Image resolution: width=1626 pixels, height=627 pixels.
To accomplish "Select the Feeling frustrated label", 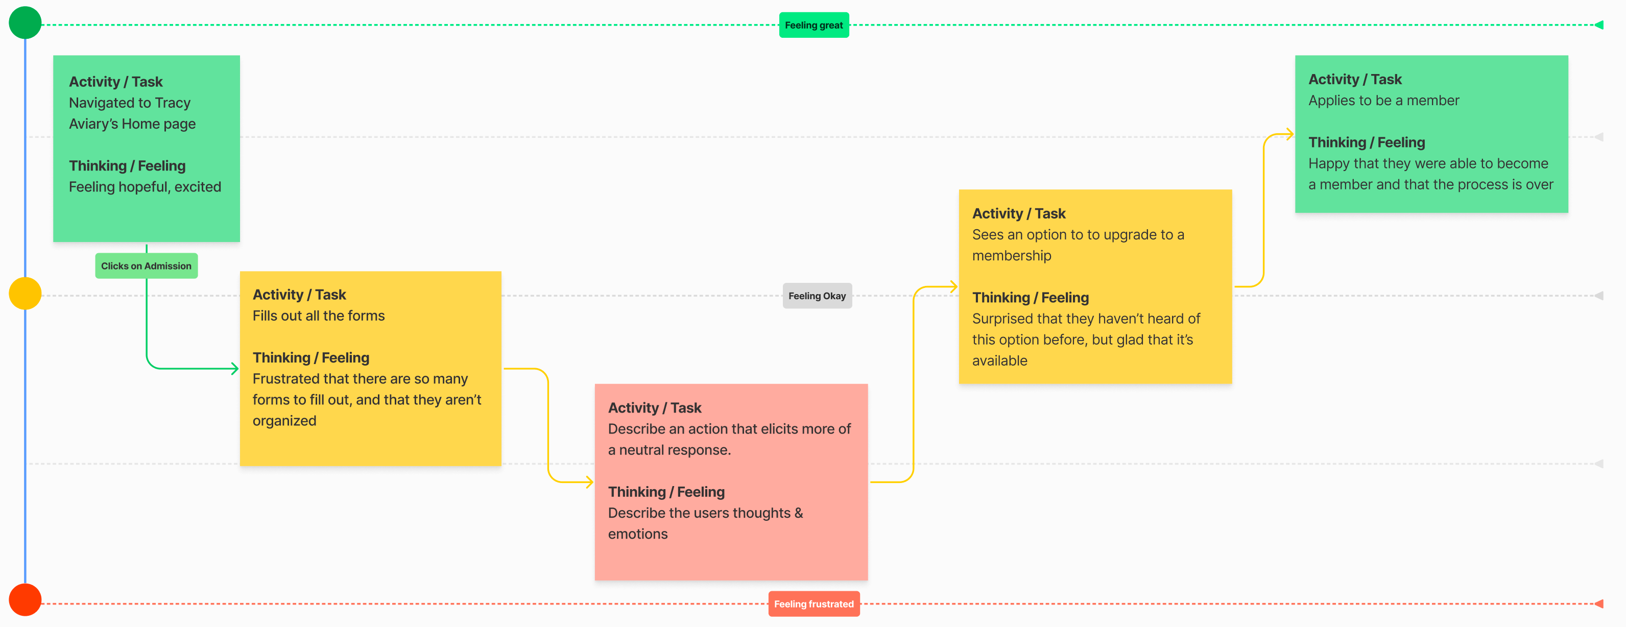I will [814, 604].
